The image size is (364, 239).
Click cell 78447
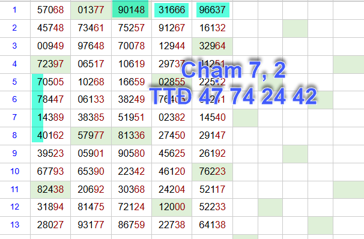tap(50, 100)
